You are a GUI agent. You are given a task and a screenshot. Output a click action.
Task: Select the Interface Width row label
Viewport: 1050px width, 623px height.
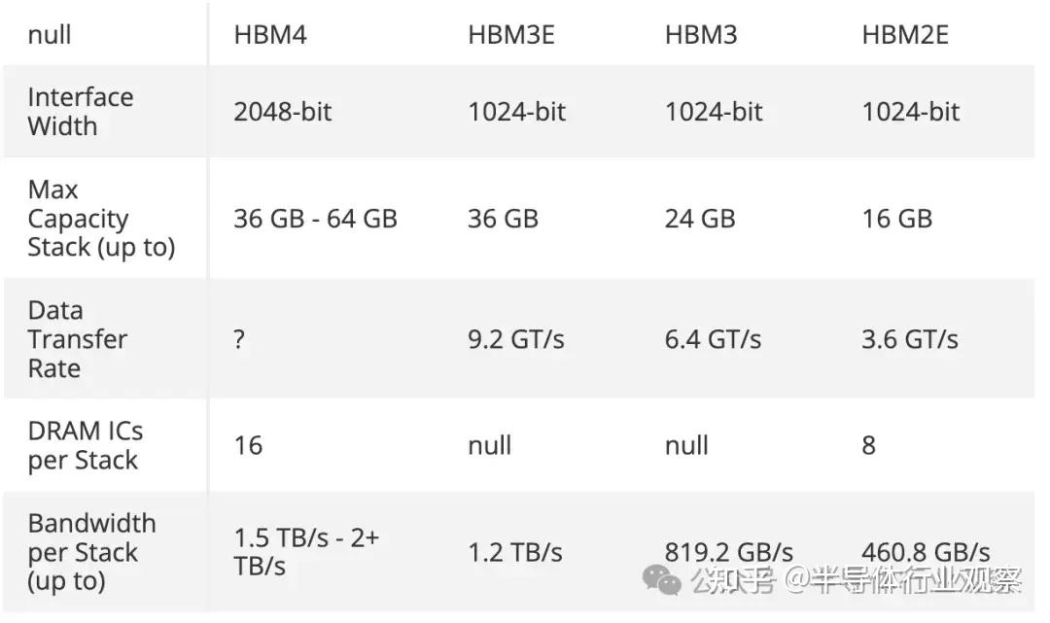(81, 111)
